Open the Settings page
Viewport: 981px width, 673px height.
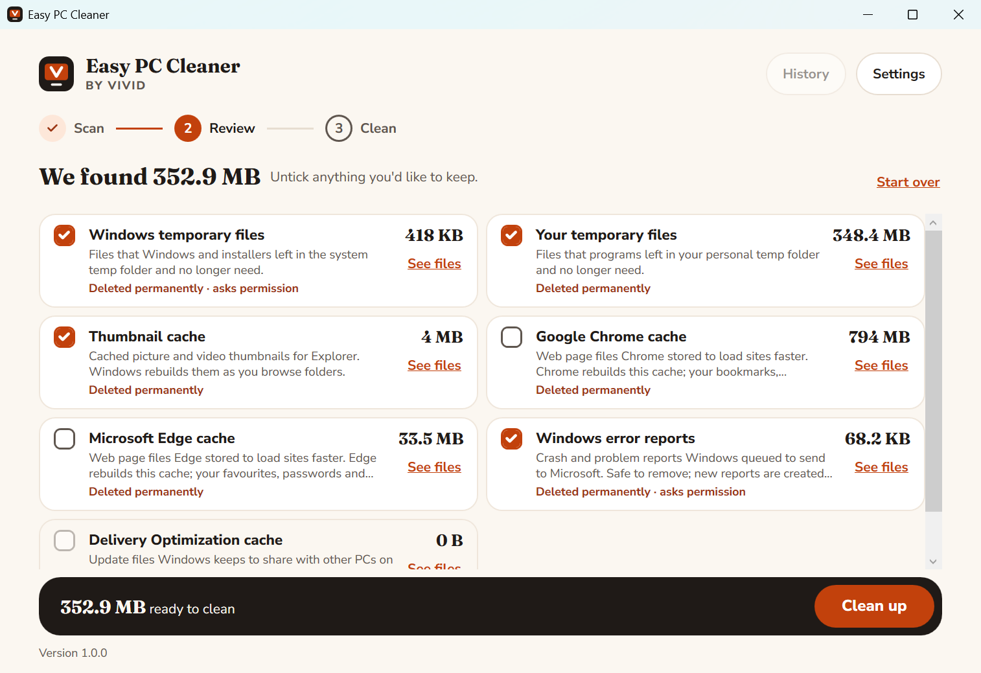click(x=899, y=74)
